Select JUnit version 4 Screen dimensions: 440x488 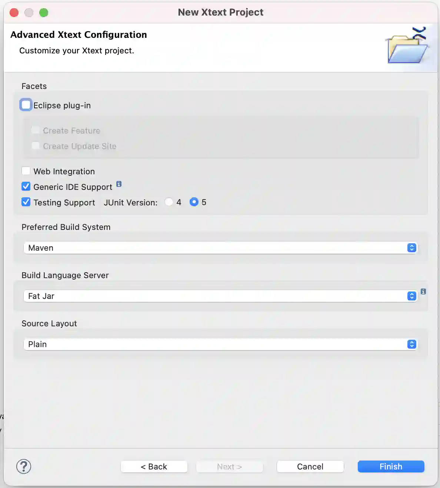click(x=169, y=202)
